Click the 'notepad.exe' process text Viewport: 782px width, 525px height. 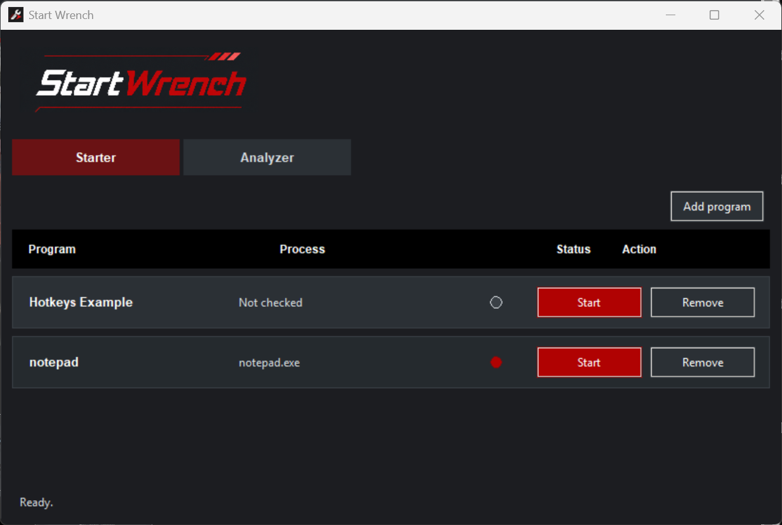269,363
